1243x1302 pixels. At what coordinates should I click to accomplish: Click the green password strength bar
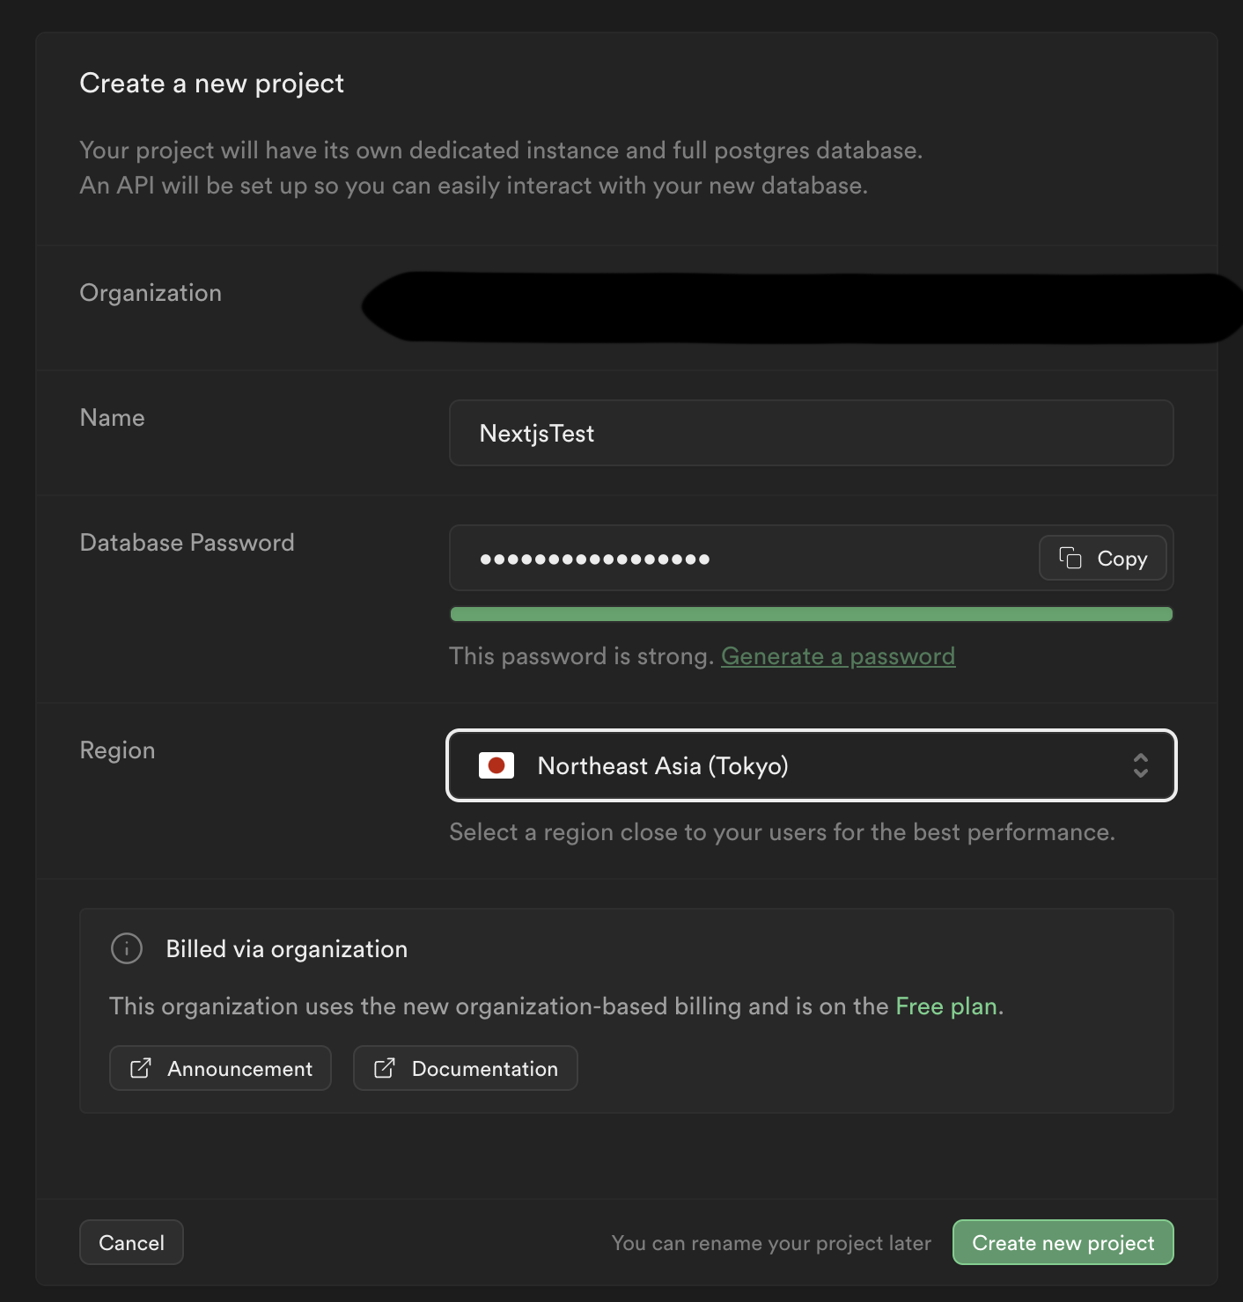pyautogui.click(x=810, y=614)
